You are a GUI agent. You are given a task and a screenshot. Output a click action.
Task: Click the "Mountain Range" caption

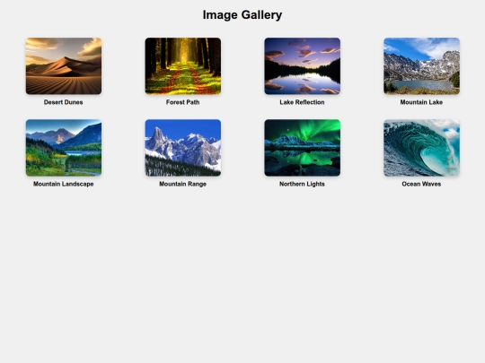coord(183,184)
